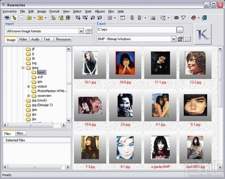Open dropdown beside second face icon

145,18
